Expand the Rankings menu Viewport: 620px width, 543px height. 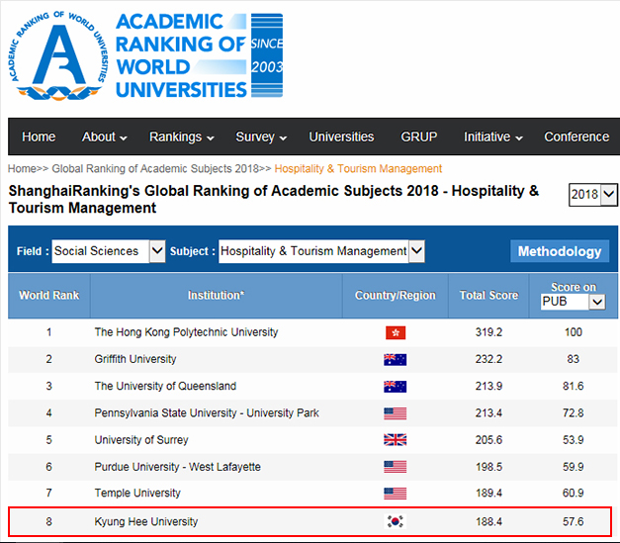tap(182, 136)
